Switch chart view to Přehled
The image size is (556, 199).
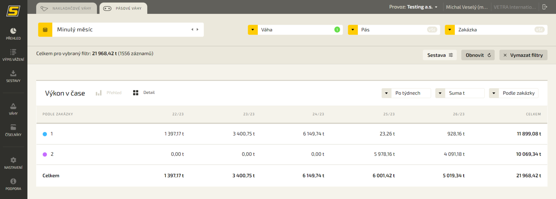[109, 93]
